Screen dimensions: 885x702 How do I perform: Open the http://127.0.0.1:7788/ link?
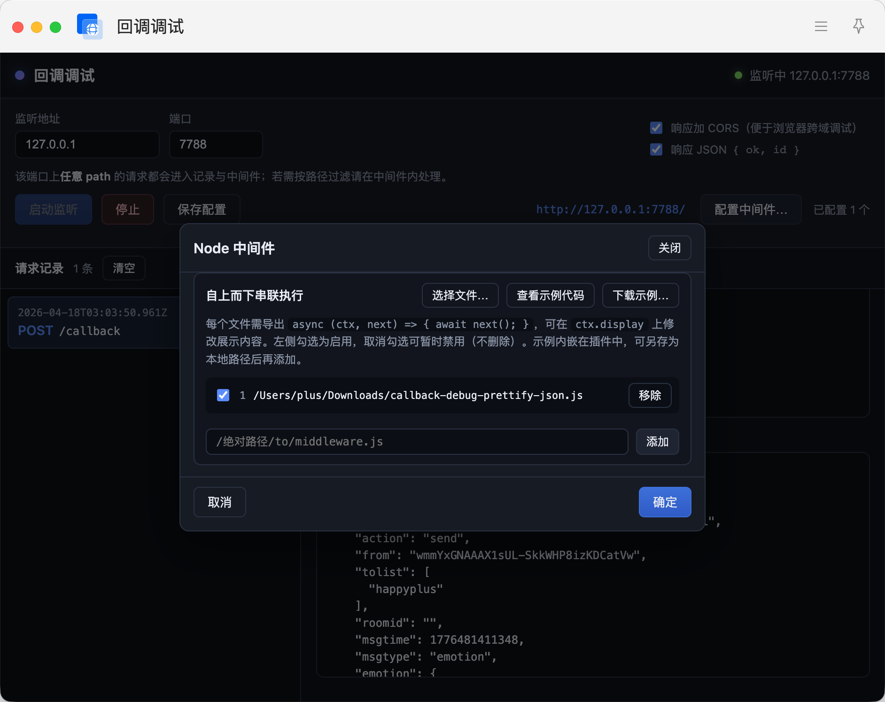point(610,209)
